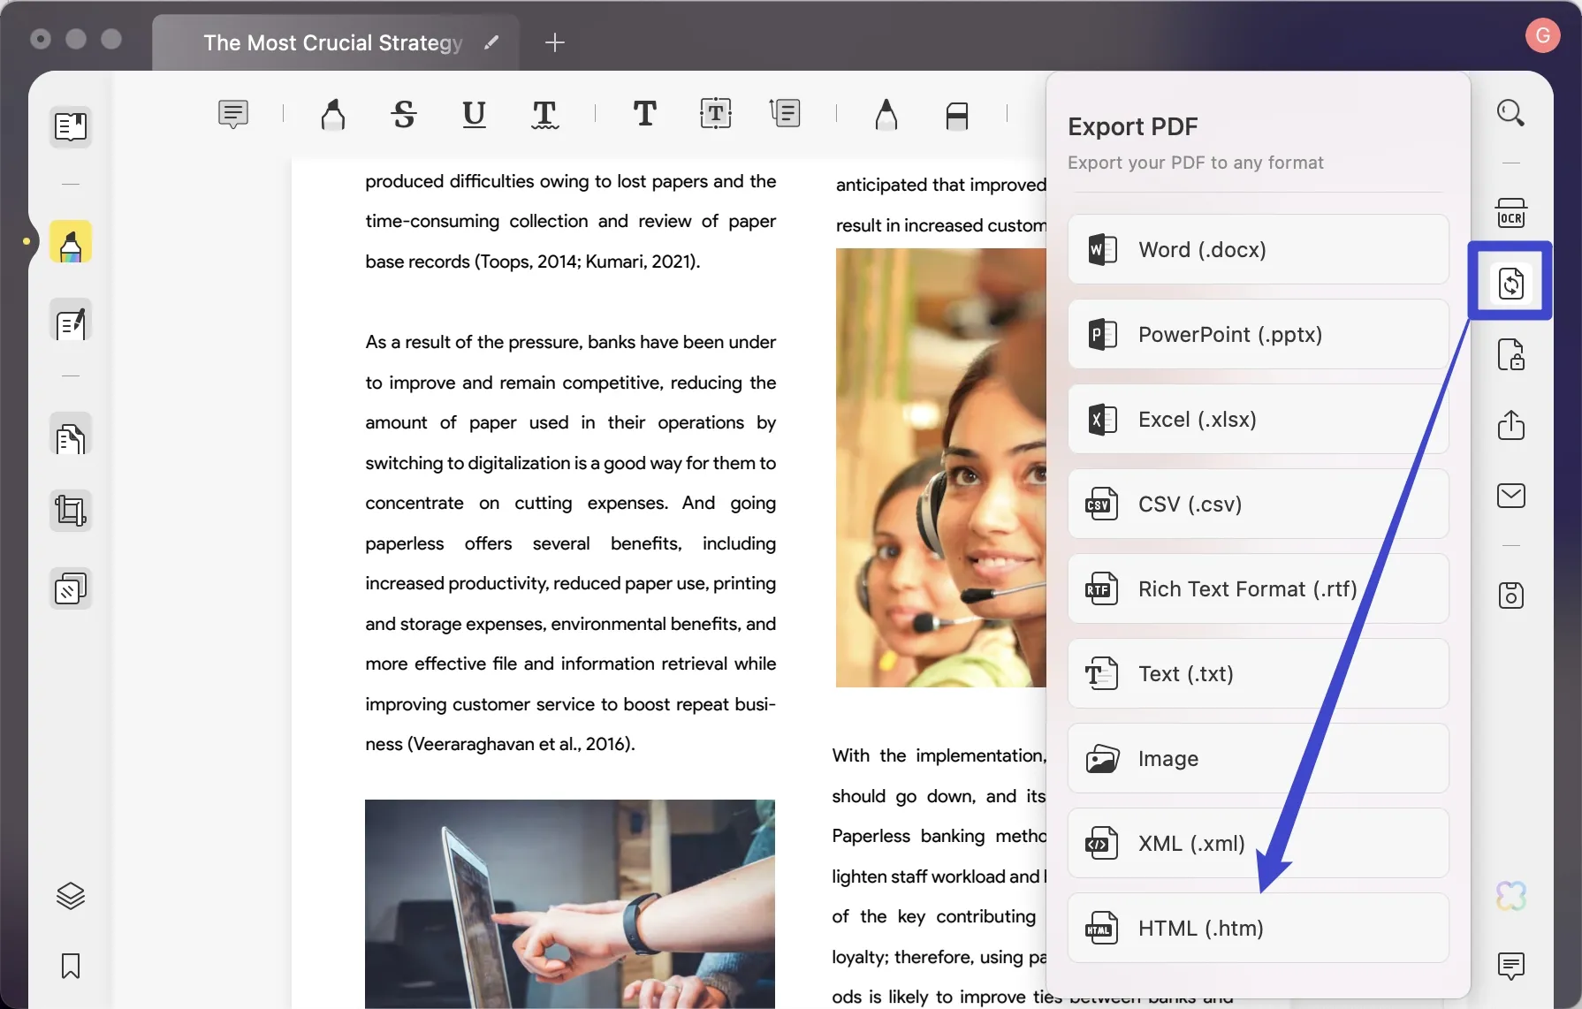1582x1009 pixels.
Task: Start OCR from the right sidebar
Action: tap(1512, 211)
